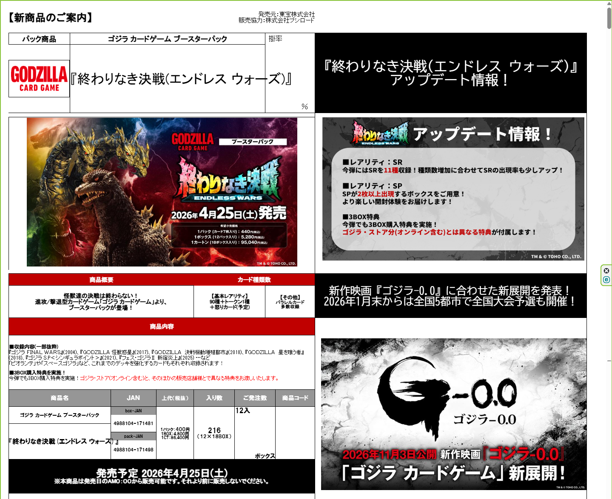
Task: Click the アップデート情報 image panel
Action: pos(453,189)
